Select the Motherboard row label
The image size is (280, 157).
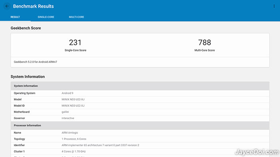pyautogui.click(x=22, y=112)
